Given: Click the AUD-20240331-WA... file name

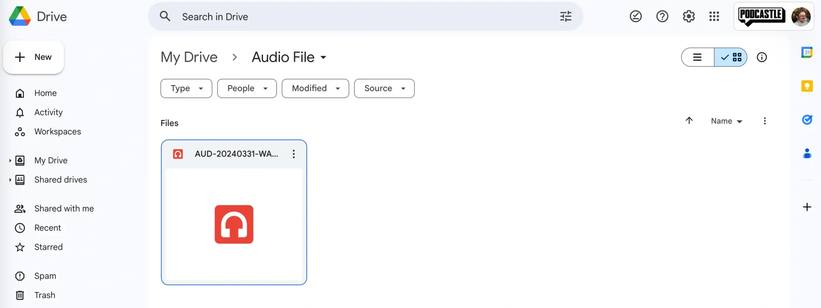Looking at the screenshot, I should [236, 154].
